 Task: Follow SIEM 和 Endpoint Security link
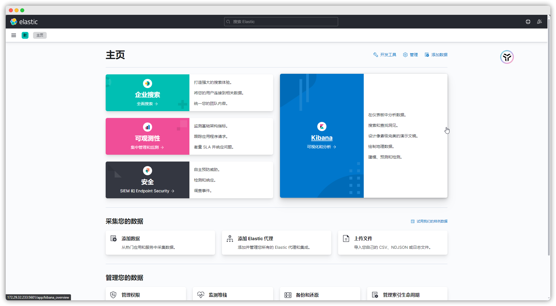(x=147, y=191)
